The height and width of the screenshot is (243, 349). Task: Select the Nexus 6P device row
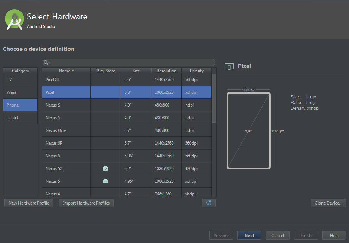[x=127, y=143]
